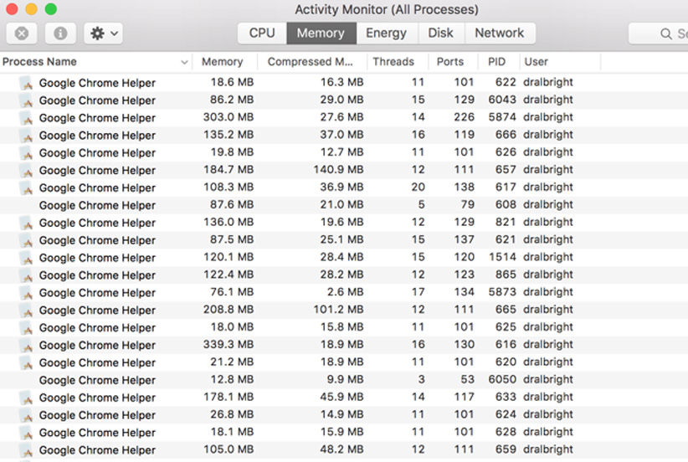Click icon of process with PID 5874

(x=26, y=118)
